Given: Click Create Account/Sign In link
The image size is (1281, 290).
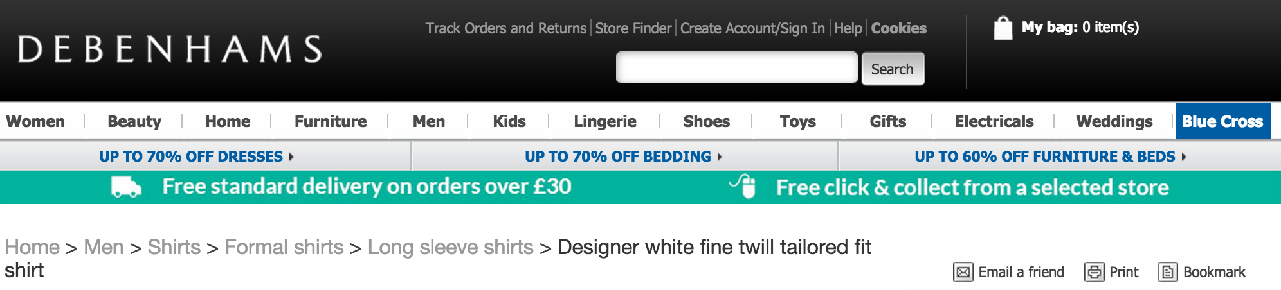Looking at the screenshot, I should click(752, 28).
